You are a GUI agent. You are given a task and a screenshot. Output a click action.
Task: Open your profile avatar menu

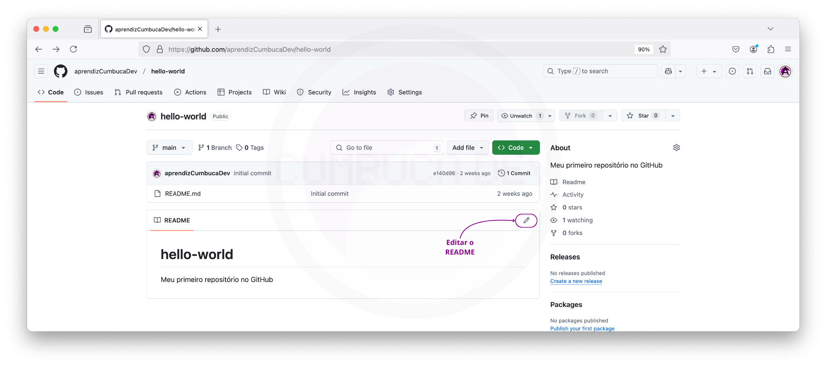785,71
